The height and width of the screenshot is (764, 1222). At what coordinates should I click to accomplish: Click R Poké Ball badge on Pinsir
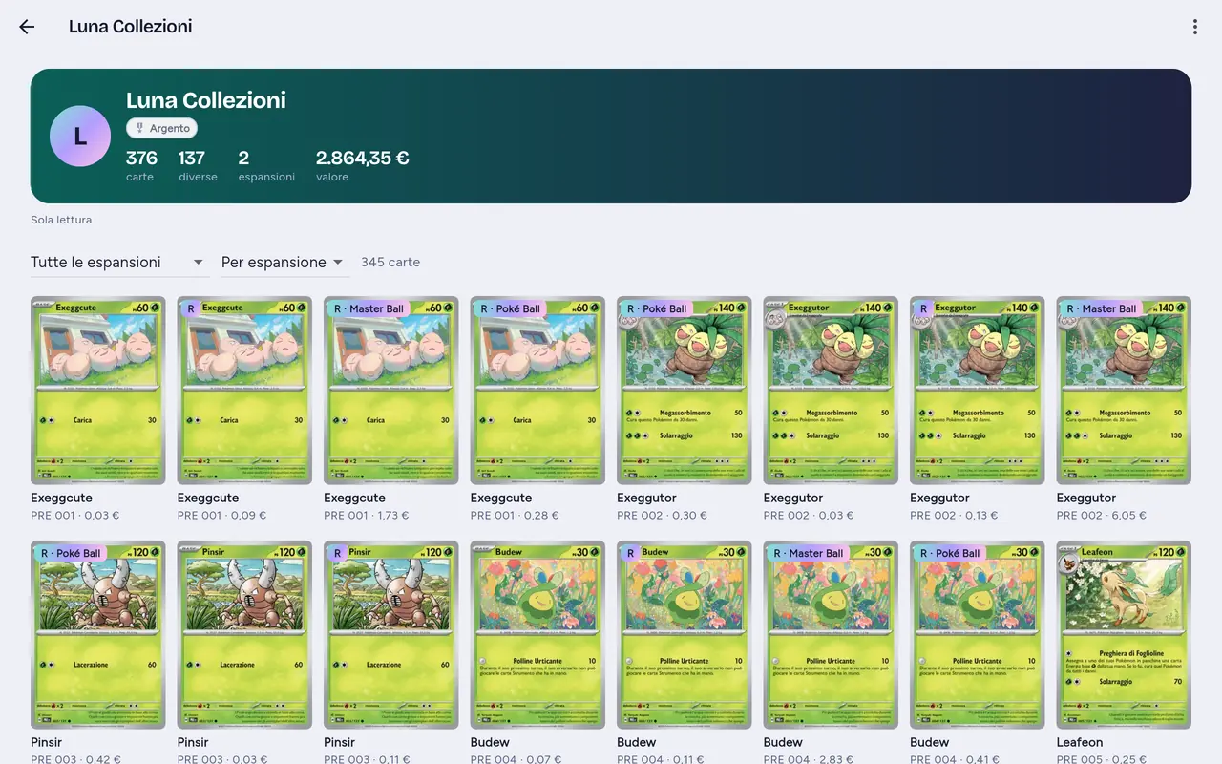coord(72,553)
